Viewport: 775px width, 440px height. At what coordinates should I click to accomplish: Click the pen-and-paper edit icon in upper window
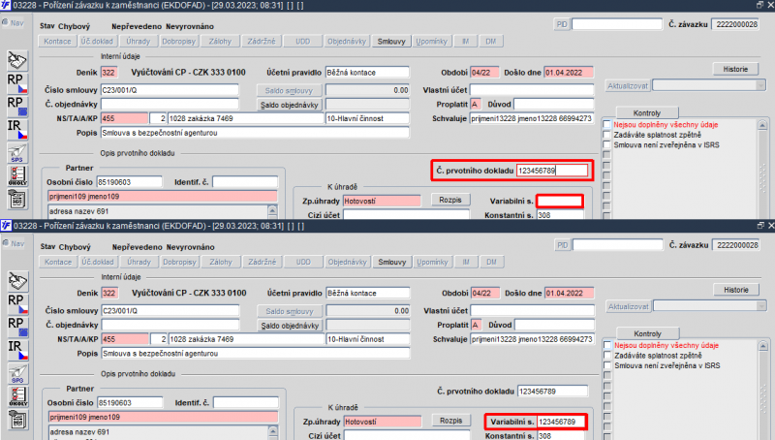[17, 61]
